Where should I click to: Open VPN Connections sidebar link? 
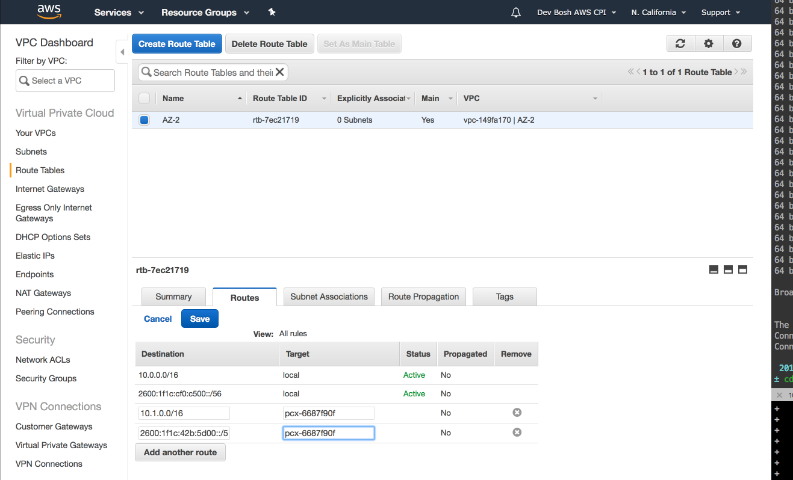click(49, 464)
